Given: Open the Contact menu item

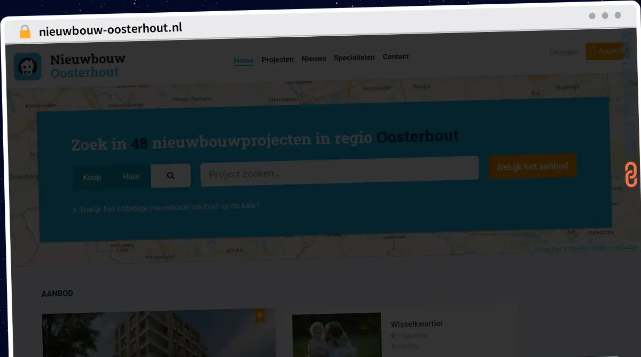Looking at the screenshot, I should tap(396, 56).
